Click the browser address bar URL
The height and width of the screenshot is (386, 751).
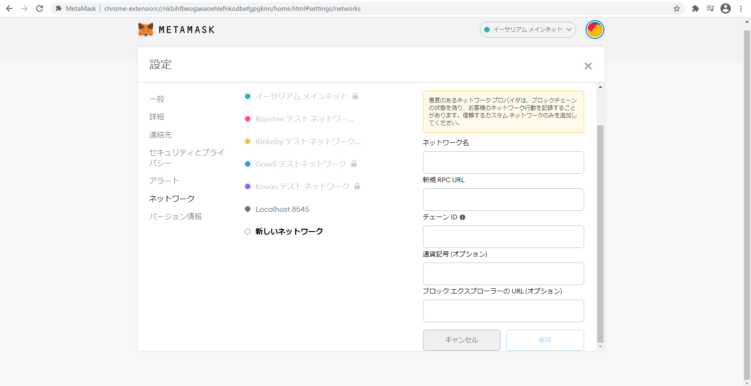pyautogui.click(x=232, y=8)
